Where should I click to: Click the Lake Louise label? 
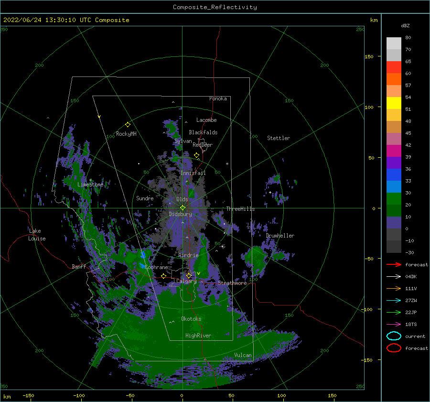(x=37, y=235)
